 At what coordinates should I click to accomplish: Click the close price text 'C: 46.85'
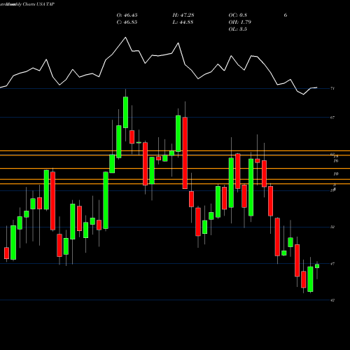pyautogui.click(x=127, y=22)
